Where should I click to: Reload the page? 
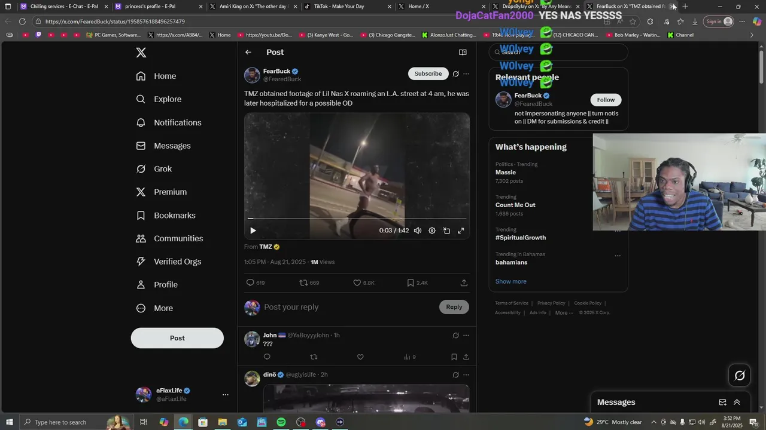(x=22, y=21)
